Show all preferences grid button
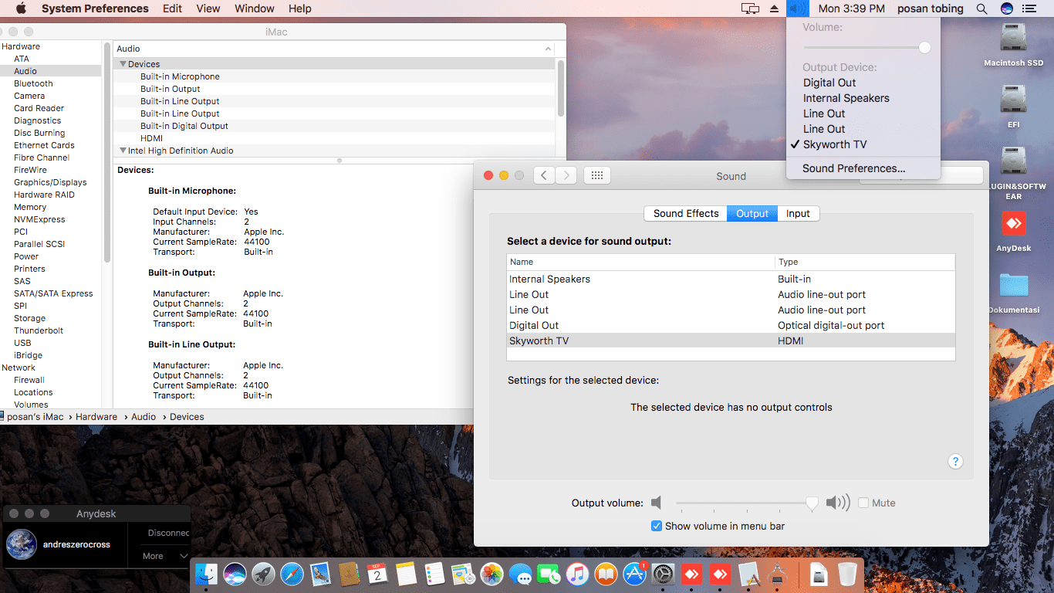Screen dimensions: 1054x593 coord(596,175)
